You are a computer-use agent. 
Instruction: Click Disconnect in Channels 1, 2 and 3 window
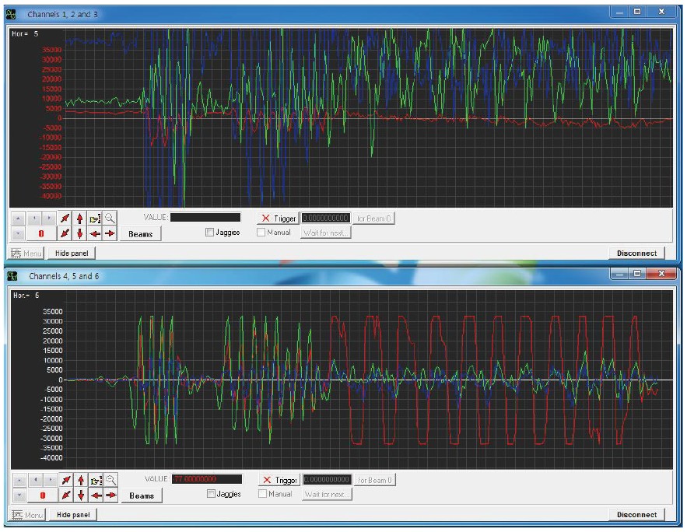pos(636,253)
